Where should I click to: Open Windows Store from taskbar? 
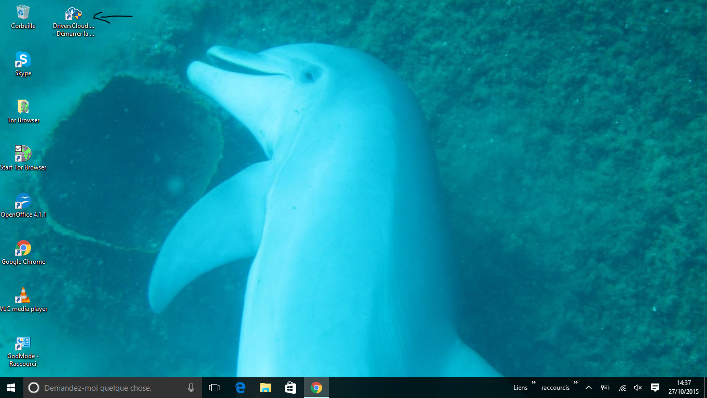click(x=290, y=388)
